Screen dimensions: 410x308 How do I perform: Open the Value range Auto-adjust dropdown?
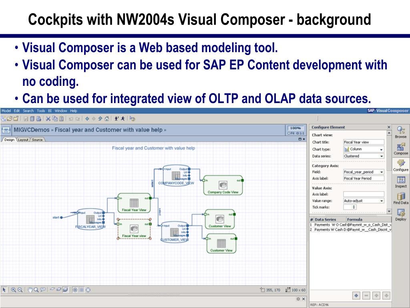pos(364,201)
